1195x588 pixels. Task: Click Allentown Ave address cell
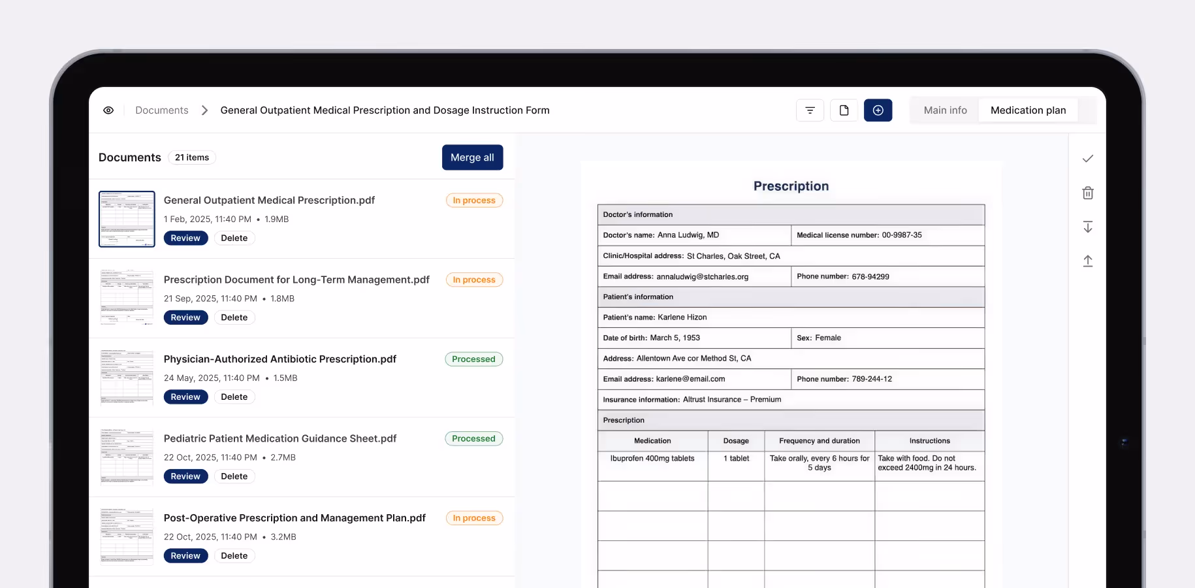coord(791,359)
